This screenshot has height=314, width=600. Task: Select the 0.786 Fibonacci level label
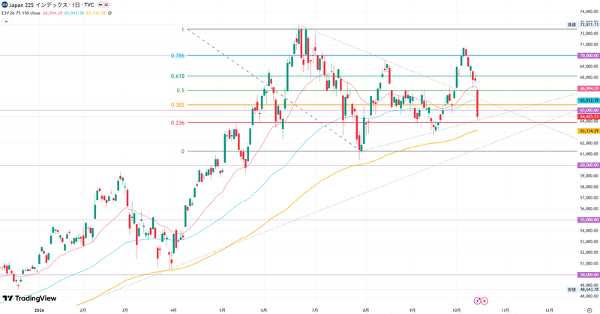[178, 55]
